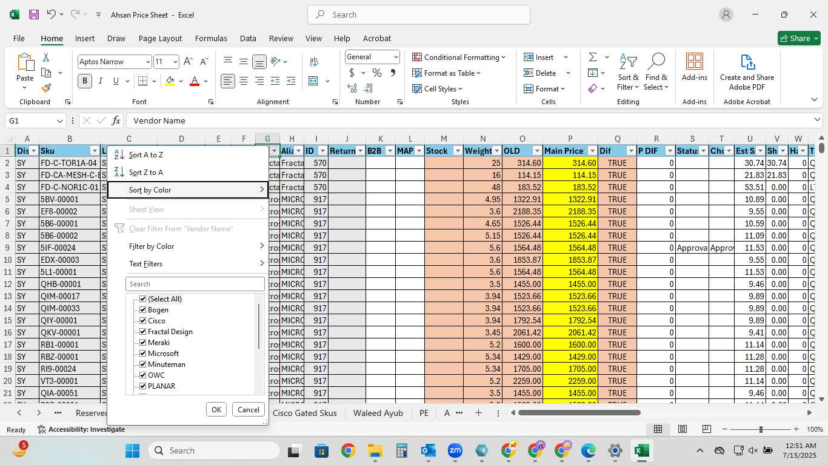This screenshot has height=465, width=828.
Task: Open the Filter by Color submenu
Action: pos(188,246)
